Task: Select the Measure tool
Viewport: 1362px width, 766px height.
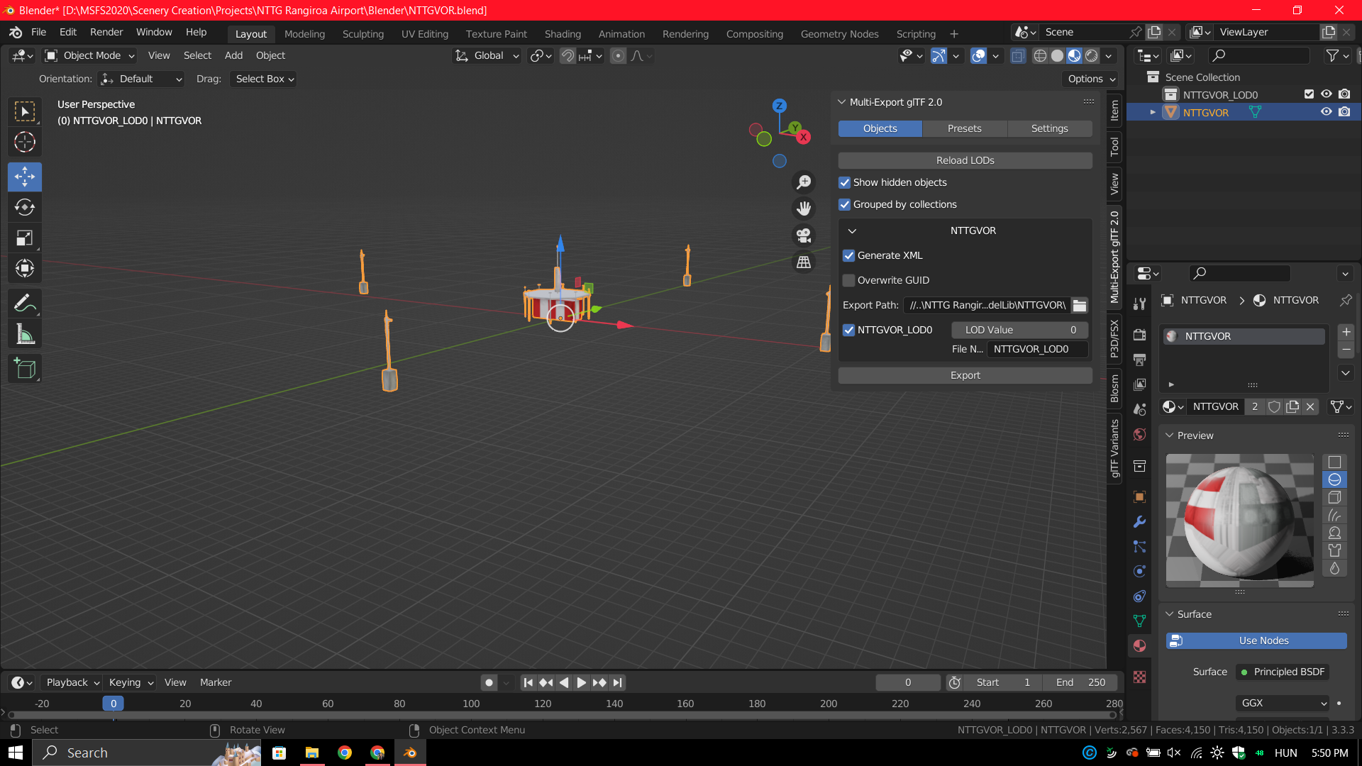Action: pyautogui.click(x=25, y=334)
